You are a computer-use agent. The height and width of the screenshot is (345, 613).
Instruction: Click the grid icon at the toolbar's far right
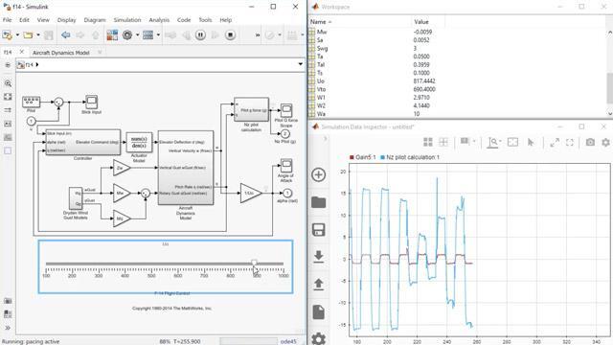coord(292,35)
